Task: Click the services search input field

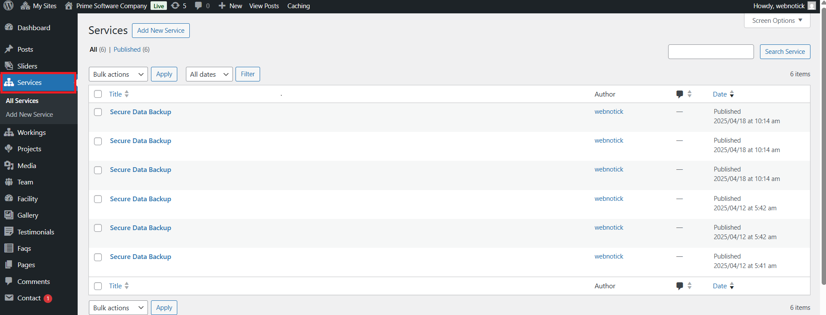Action: point(710,52)
